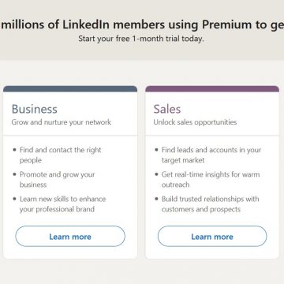Click the blue-gray Business card top bar
This screenshot has width=284, height=284.
pos(70,89)
